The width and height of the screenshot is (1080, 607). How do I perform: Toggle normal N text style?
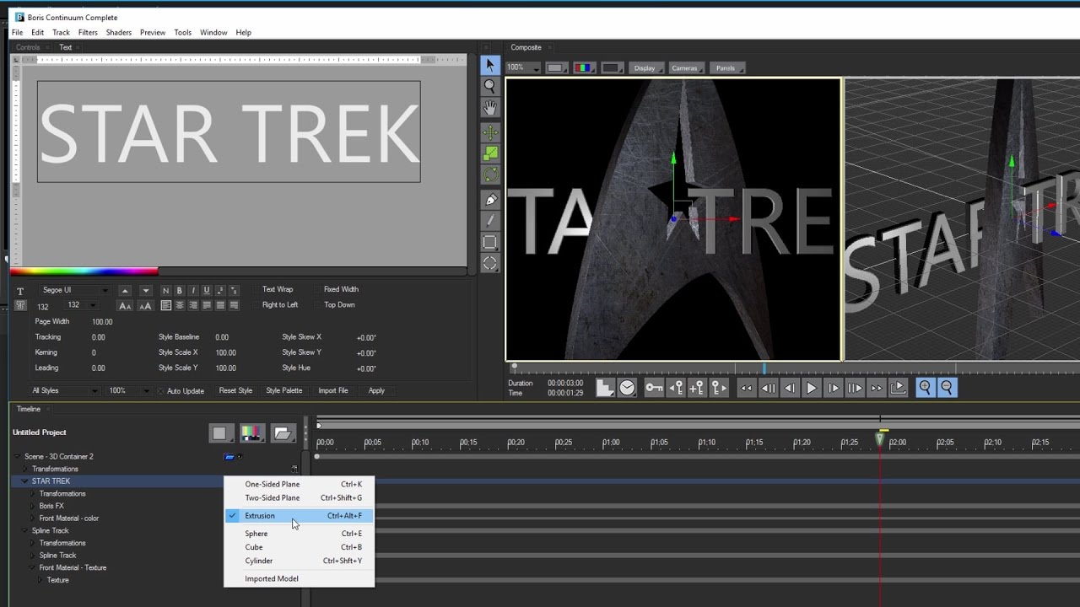(x=165, y=291)
